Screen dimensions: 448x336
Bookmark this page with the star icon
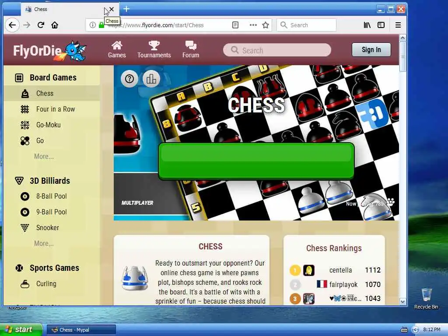(x=266, y=25)
